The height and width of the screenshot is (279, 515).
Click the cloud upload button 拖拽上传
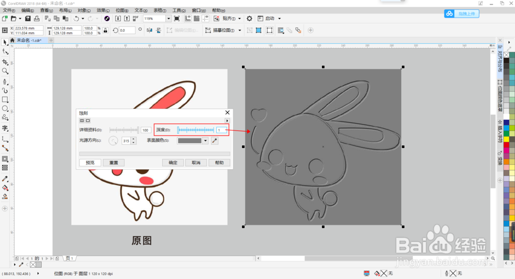click(x=462, y=14)
